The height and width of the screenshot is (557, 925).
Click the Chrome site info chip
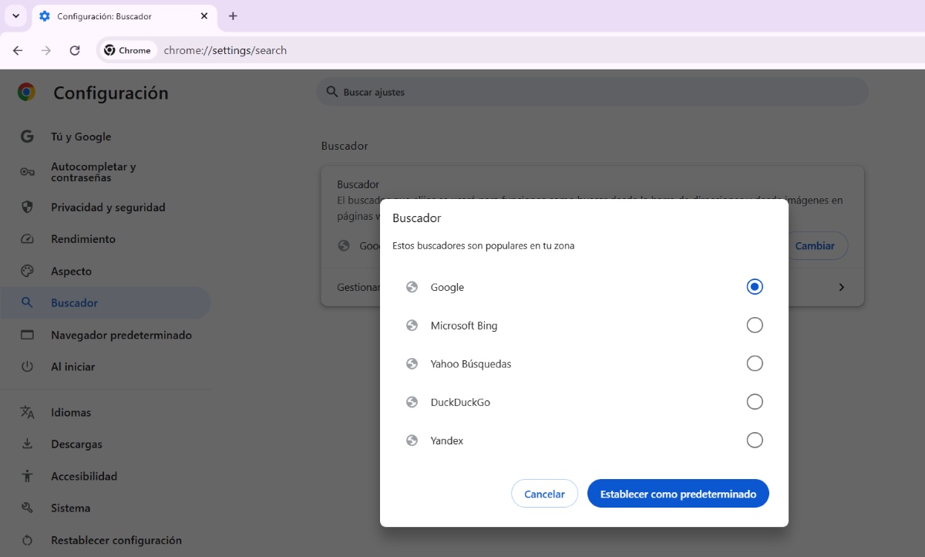pos(129,50)
